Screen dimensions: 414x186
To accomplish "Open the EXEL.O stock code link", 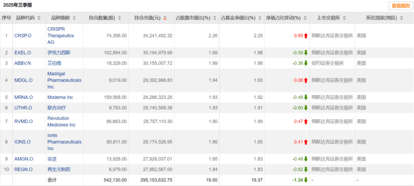I will point(23,53).
